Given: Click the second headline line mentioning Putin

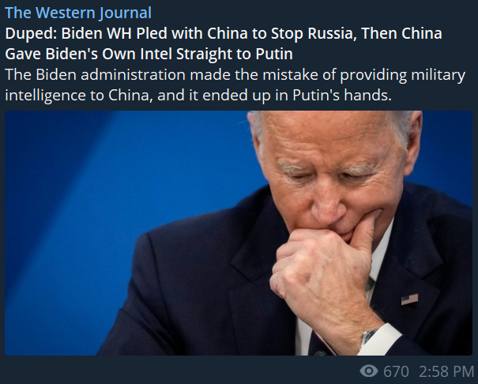Looking at the screenshot, I should click(x=149, y=54).
